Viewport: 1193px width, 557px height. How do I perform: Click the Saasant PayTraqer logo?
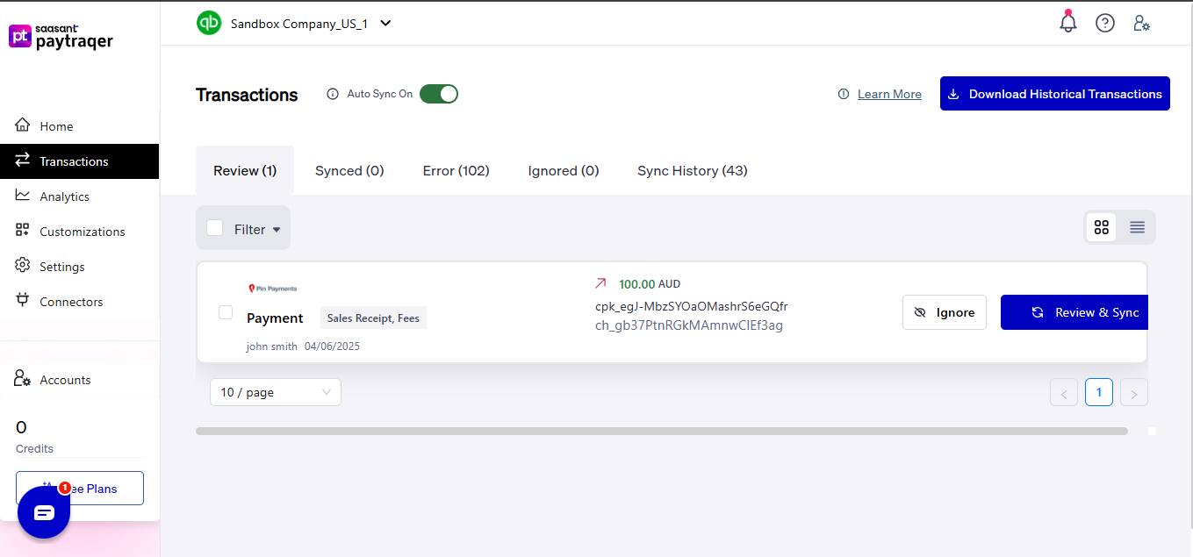(61, 37)
